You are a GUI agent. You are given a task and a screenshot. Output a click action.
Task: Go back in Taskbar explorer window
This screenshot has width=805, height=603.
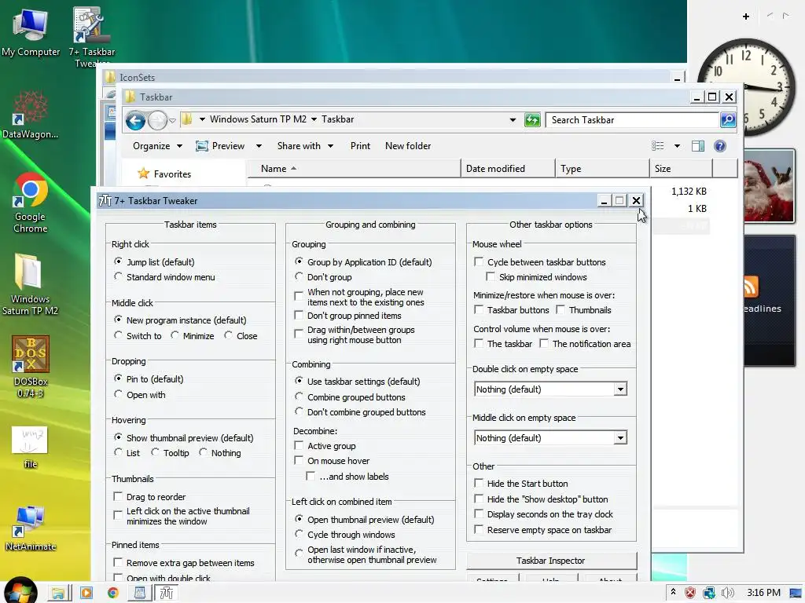(x=135, y=121)
